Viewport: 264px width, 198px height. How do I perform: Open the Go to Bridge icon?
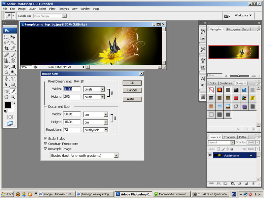coord(227,16)
